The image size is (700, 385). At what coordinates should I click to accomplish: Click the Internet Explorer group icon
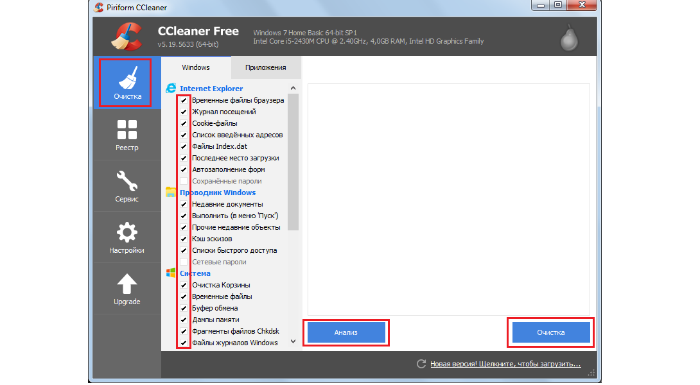171,89
